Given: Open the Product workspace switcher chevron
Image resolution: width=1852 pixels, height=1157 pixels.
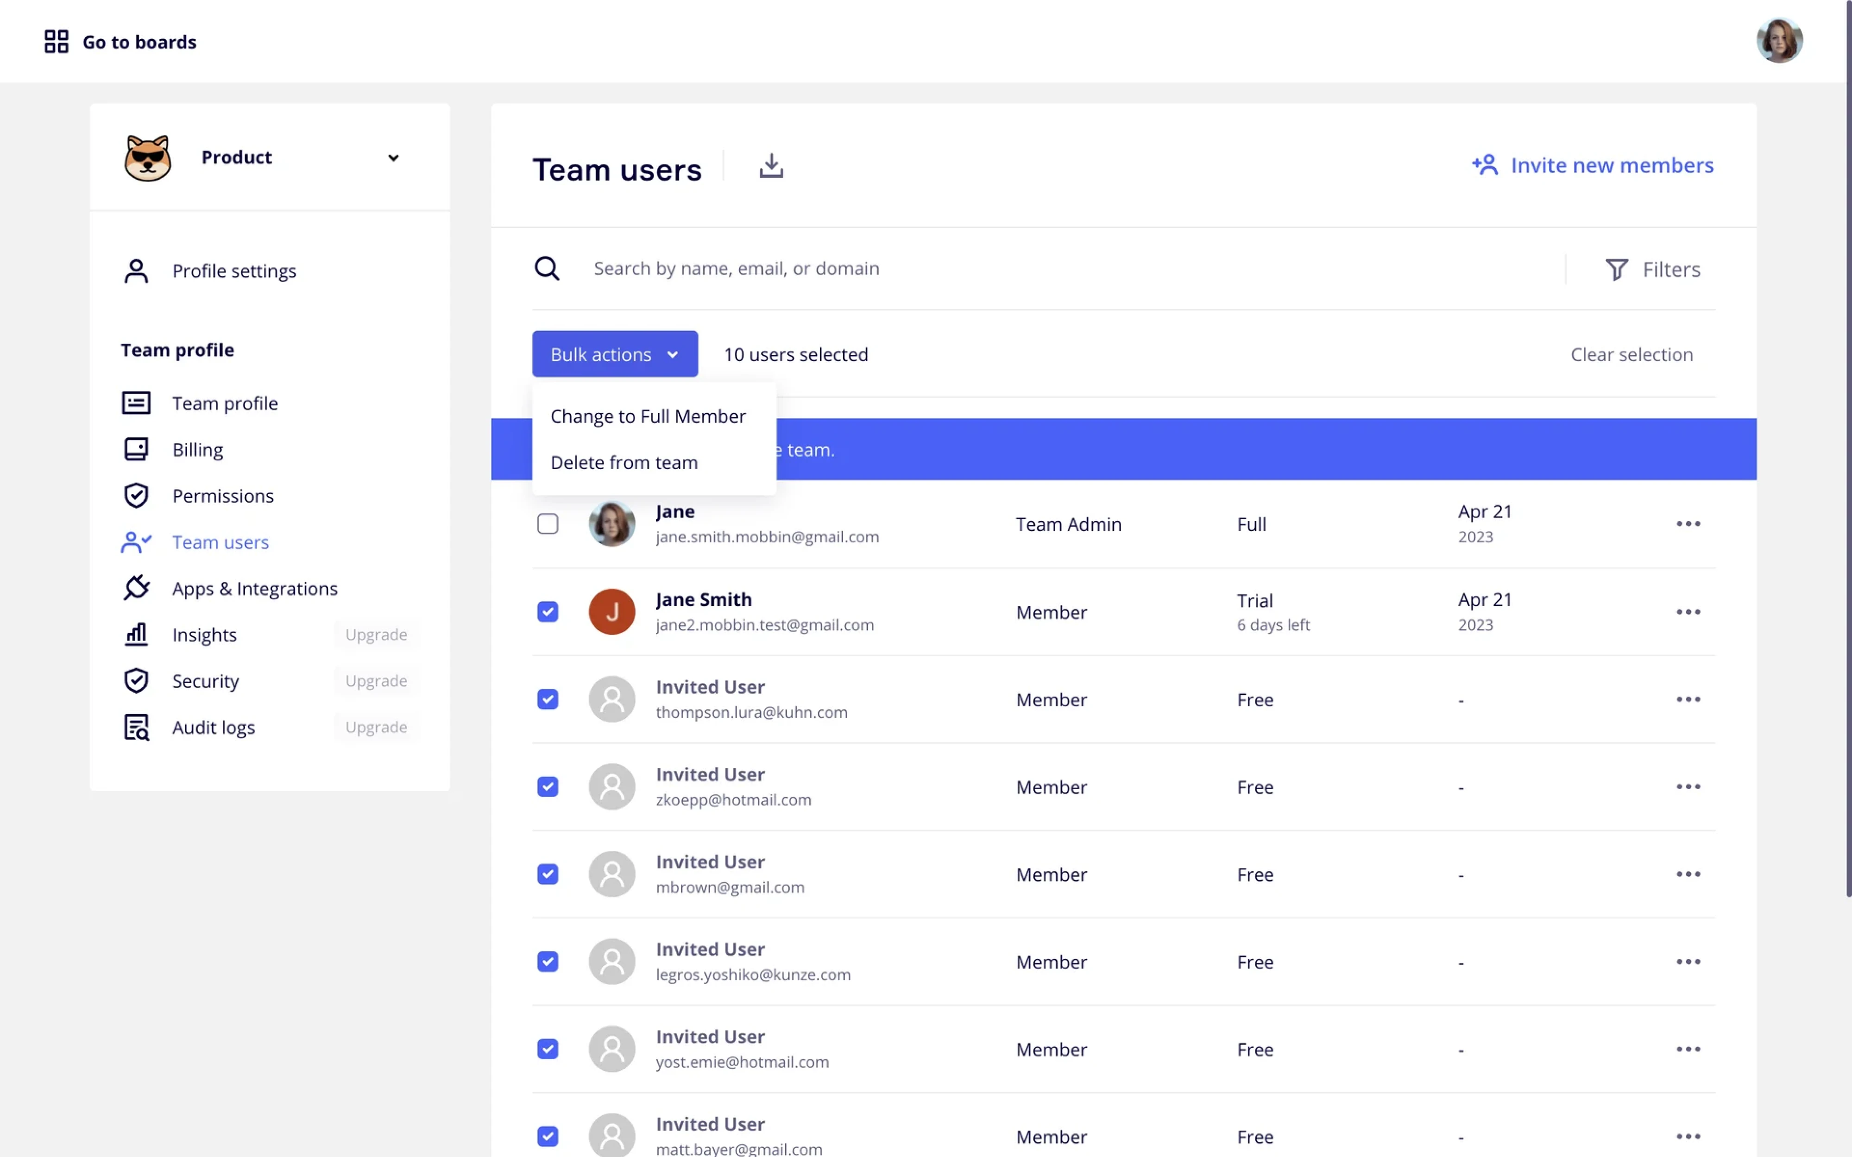Looking at the screenshot, I should 393,157.
